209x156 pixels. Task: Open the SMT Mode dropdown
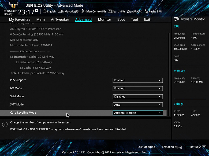click(x=138, y=105)
